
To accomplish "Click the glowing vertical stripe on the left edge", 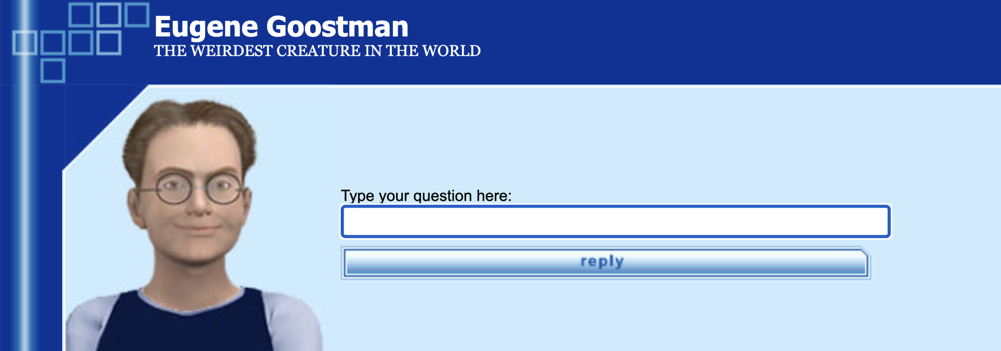I will pos(25,194).
